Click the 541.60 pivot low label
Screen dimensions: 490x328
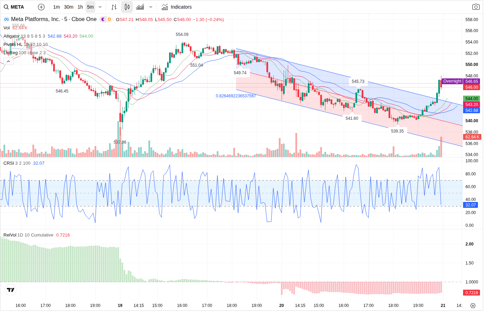tap(352, 118)
